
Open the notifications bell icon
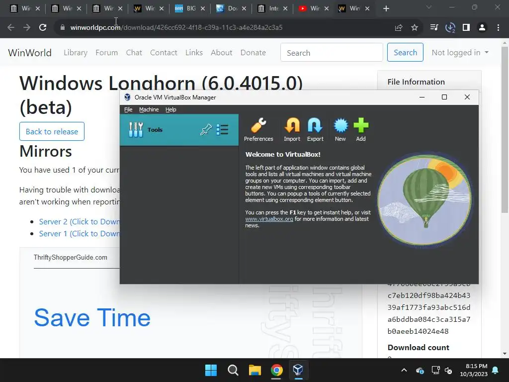pos(496,370)
